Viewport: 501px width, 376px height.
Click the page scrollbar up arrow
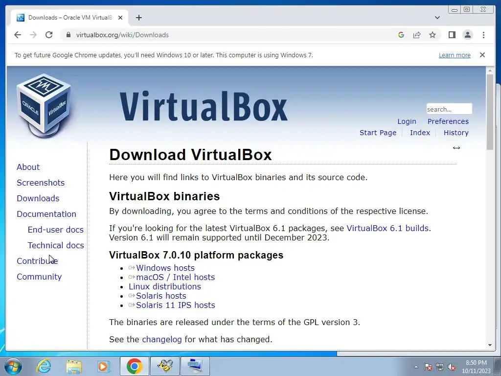point(490,70)
